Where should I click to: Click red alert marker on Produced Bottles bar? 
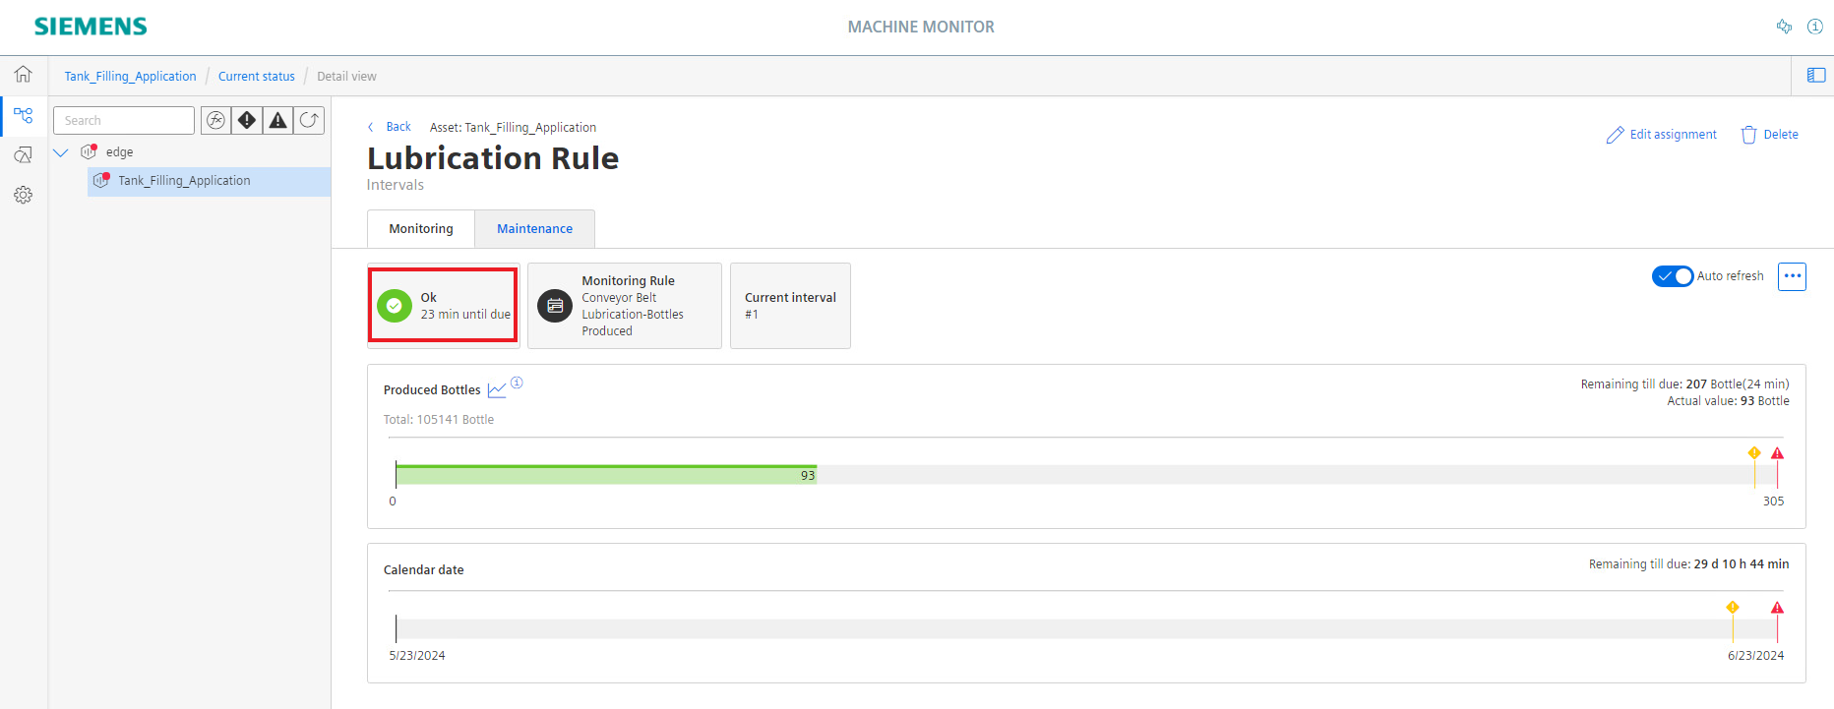pos(1777,453)
